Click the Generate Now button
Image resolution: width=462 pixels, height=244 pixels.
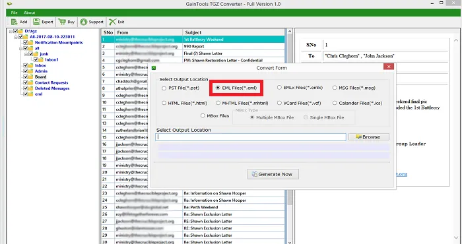[x=273, y=174]
